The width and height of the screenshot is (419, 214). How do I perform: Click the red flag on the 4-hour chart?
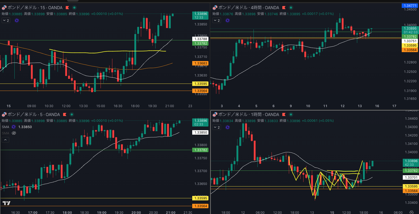pyautogui.click(x=284, y=8)
